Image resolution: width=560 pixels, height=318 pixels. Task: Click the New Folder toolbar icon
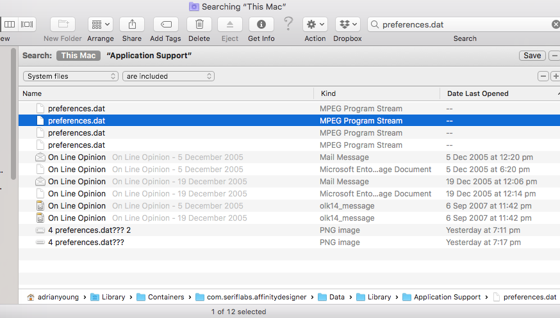pyautogui.click(x=63, y=24)
